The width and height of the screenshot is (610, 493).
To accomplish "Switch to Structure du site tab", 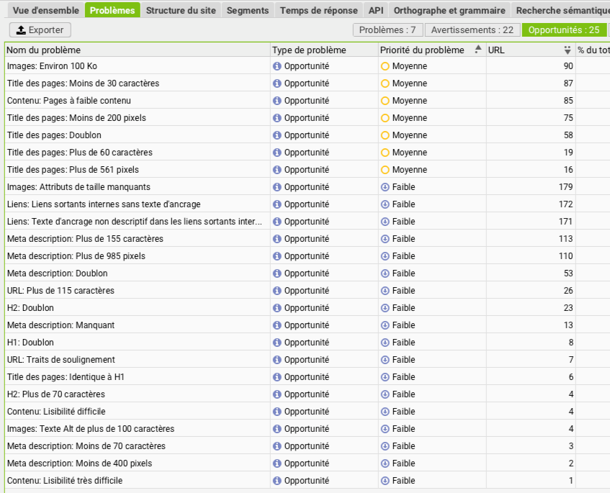I will point(181,10).
